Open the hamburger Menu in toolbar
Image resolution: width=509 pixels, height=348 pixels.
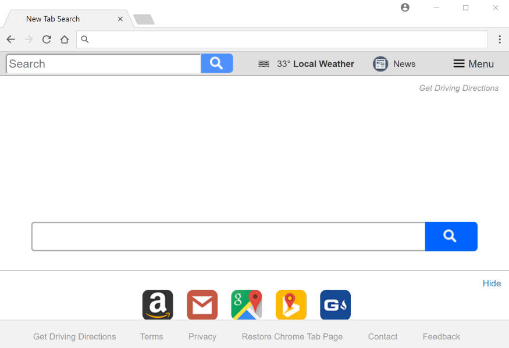click(474, 63)
